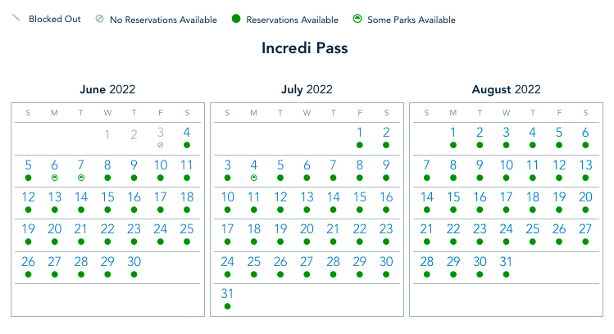The height and width of the screenshot is (334, 614).
Task: Click the August 2022 month heading
Action: coord(506,89)
